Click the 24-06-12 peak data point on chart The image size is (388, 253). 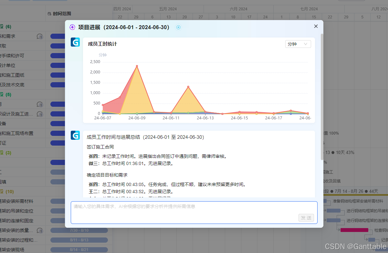point(188,87)
